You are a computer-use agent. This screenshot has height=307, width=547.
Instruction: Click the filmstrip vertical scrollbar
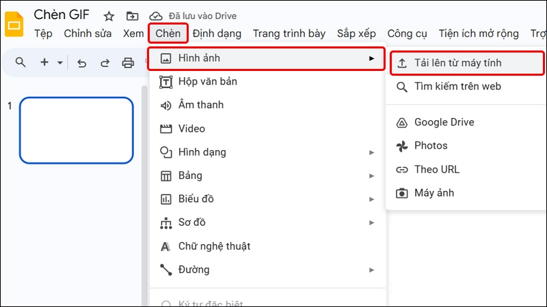point(144,196)
